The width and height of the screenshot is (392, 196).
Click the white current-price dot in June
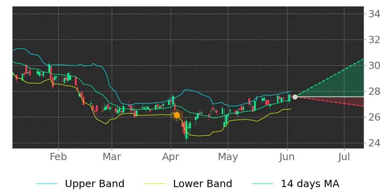tap(295, 97)
